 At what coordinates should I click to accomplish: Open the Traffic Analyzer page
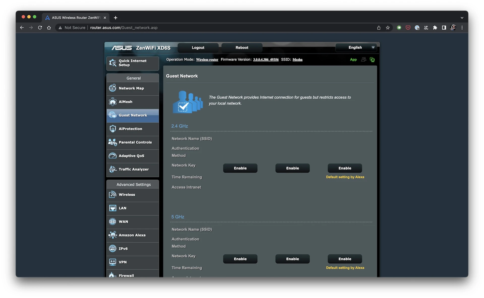[133, 170]
